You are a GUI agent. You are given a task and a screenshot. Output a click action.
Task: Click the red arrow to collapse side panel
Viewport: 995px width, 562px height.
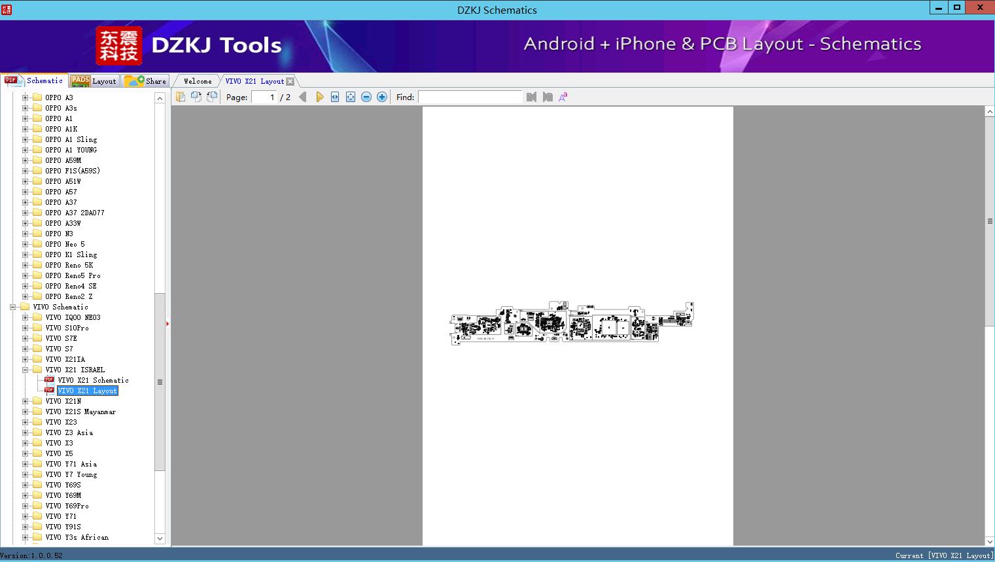167,323
